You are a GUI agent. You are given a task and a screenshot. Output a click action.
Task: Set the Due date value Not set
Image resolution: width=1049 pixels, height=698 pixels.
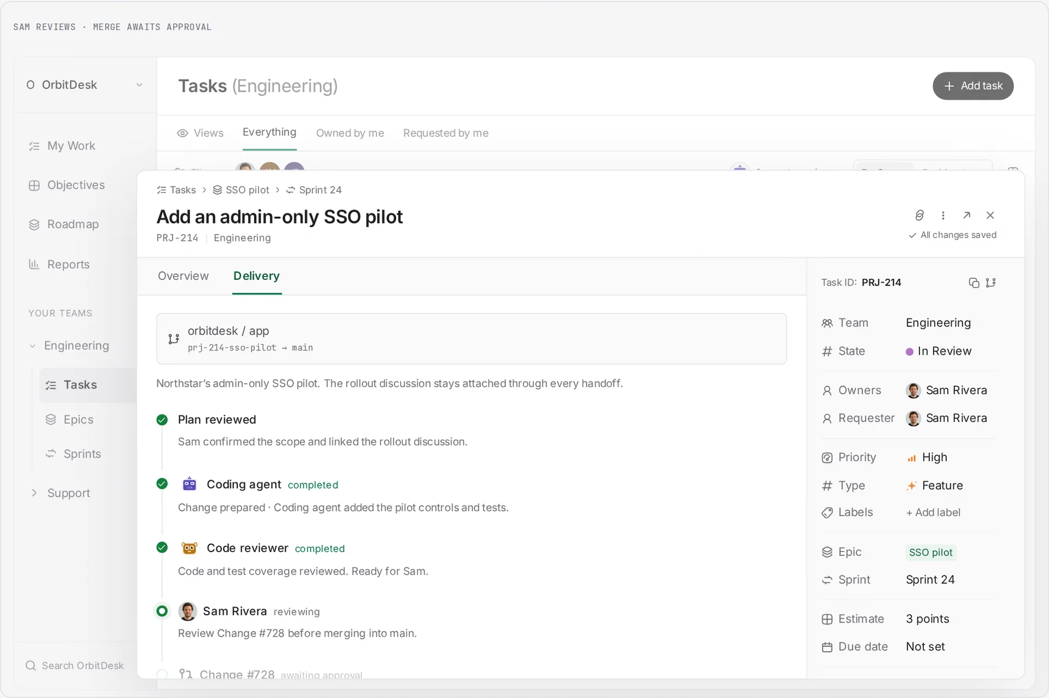(x=925, y=647)
